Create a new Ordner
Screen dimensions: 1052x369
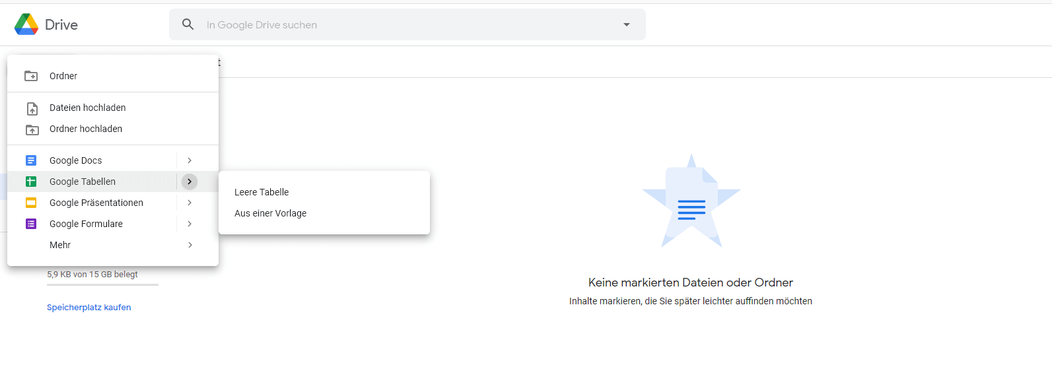[x=113, y=76]
